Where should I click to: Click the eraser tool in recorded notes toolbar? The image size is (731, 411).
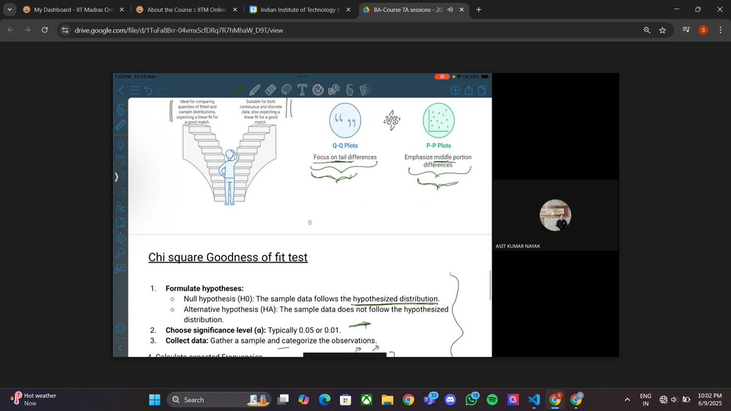(270, 90)
